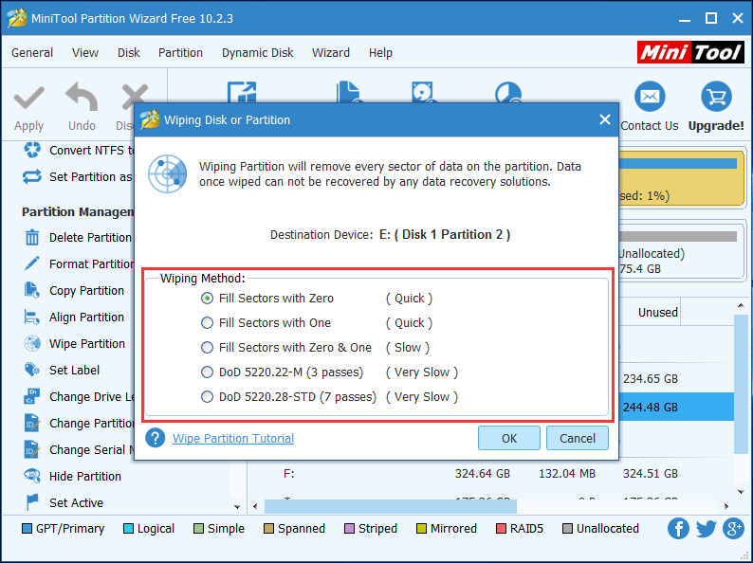Click the Convert NTFS recycle icon
This screenshot has height=563, width=753.
[x=32, y=150]
